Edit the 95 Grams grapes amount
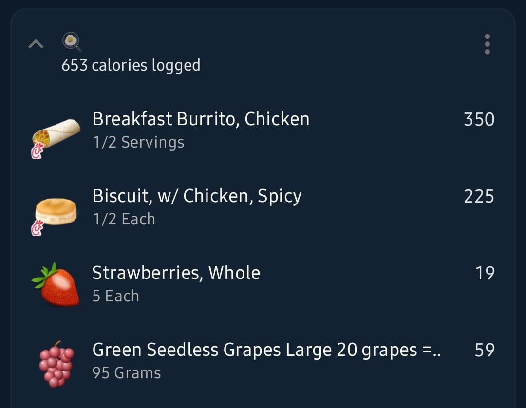The width and height of the screenshot is (526, 408). tap(127, 373)
